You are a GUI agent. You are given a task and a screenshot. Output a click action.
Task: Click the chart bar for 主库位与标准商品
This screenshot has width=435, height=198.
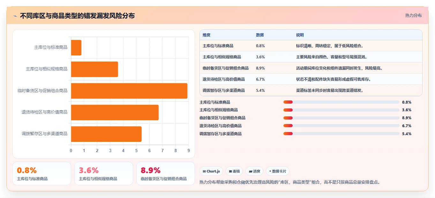[76, 48]
